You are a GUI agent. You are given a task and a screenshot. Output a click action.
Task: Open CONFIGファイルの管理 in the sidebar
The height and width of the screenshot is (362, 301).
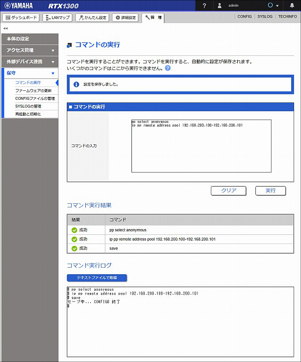coord(35,98)
